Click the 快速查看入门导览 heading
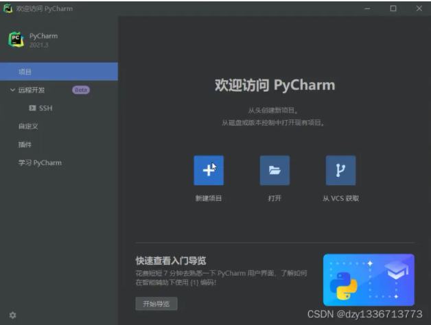431x325 pixels. [x=171, y=261]
